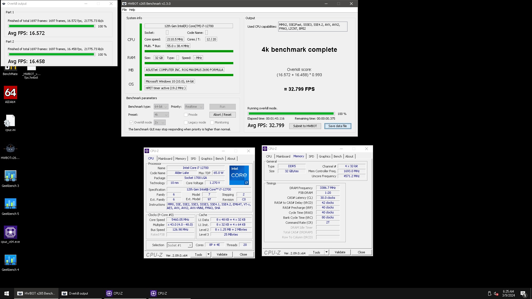Open the Preset 4k dropdown

click(161, 115)
